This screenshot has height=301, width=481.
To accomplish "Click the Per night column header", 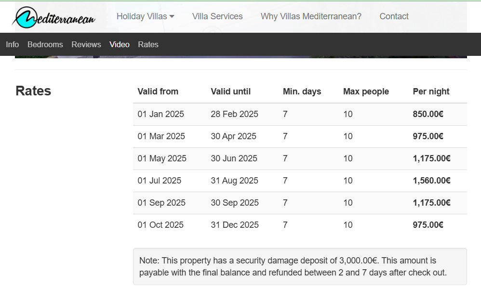I will [x=431, y=92].
